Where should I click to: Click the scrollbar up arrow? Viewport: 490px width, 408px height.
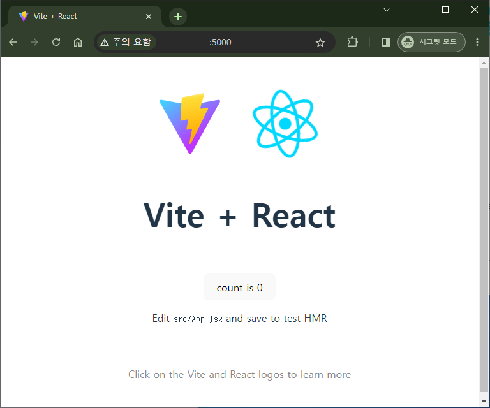[x=484, y=63]
